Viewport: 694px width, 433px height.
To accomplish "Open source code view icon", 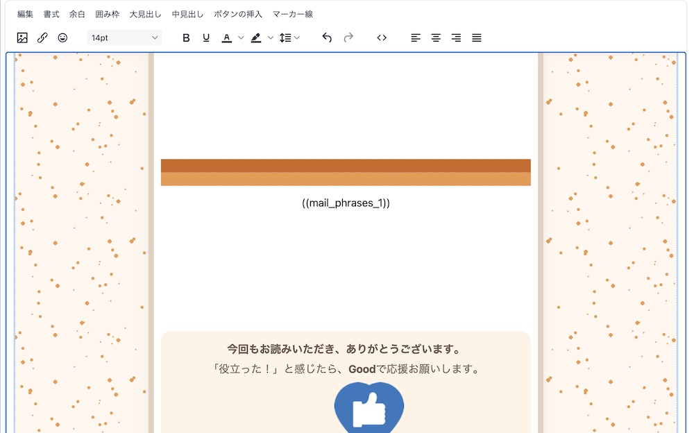I will coord(382,38).
